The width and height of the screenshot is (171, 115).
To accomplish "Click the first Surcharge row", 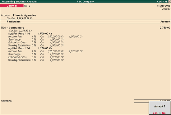I will [36, 40].
